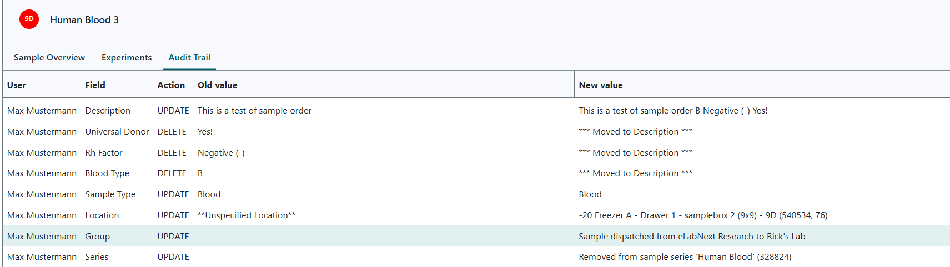Select the Universal Donor field cell
The image size is (950, 267).
(117, 132)
